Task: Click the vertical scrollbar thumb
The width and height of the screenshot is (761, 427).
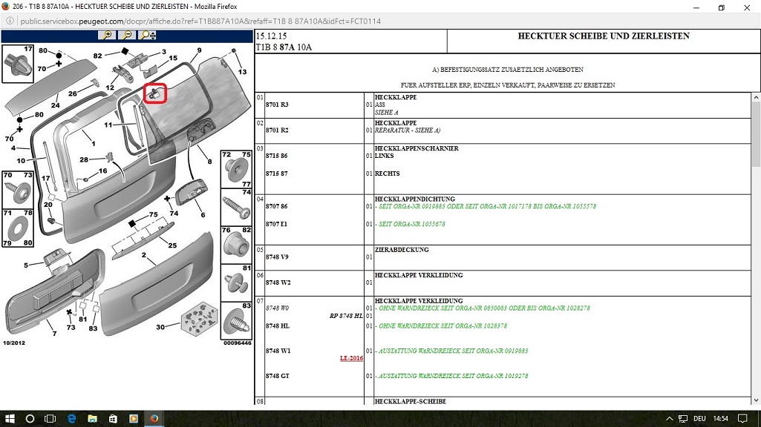Action: coord(755,133)
